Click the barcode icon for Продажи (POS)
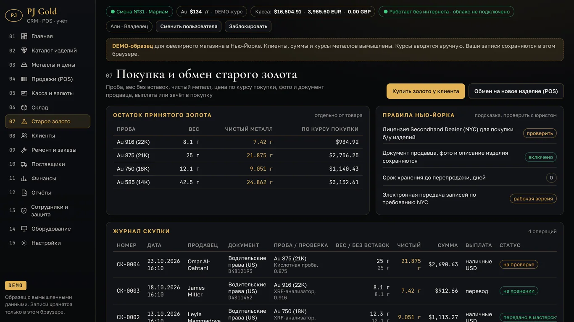 pos(24,79)
